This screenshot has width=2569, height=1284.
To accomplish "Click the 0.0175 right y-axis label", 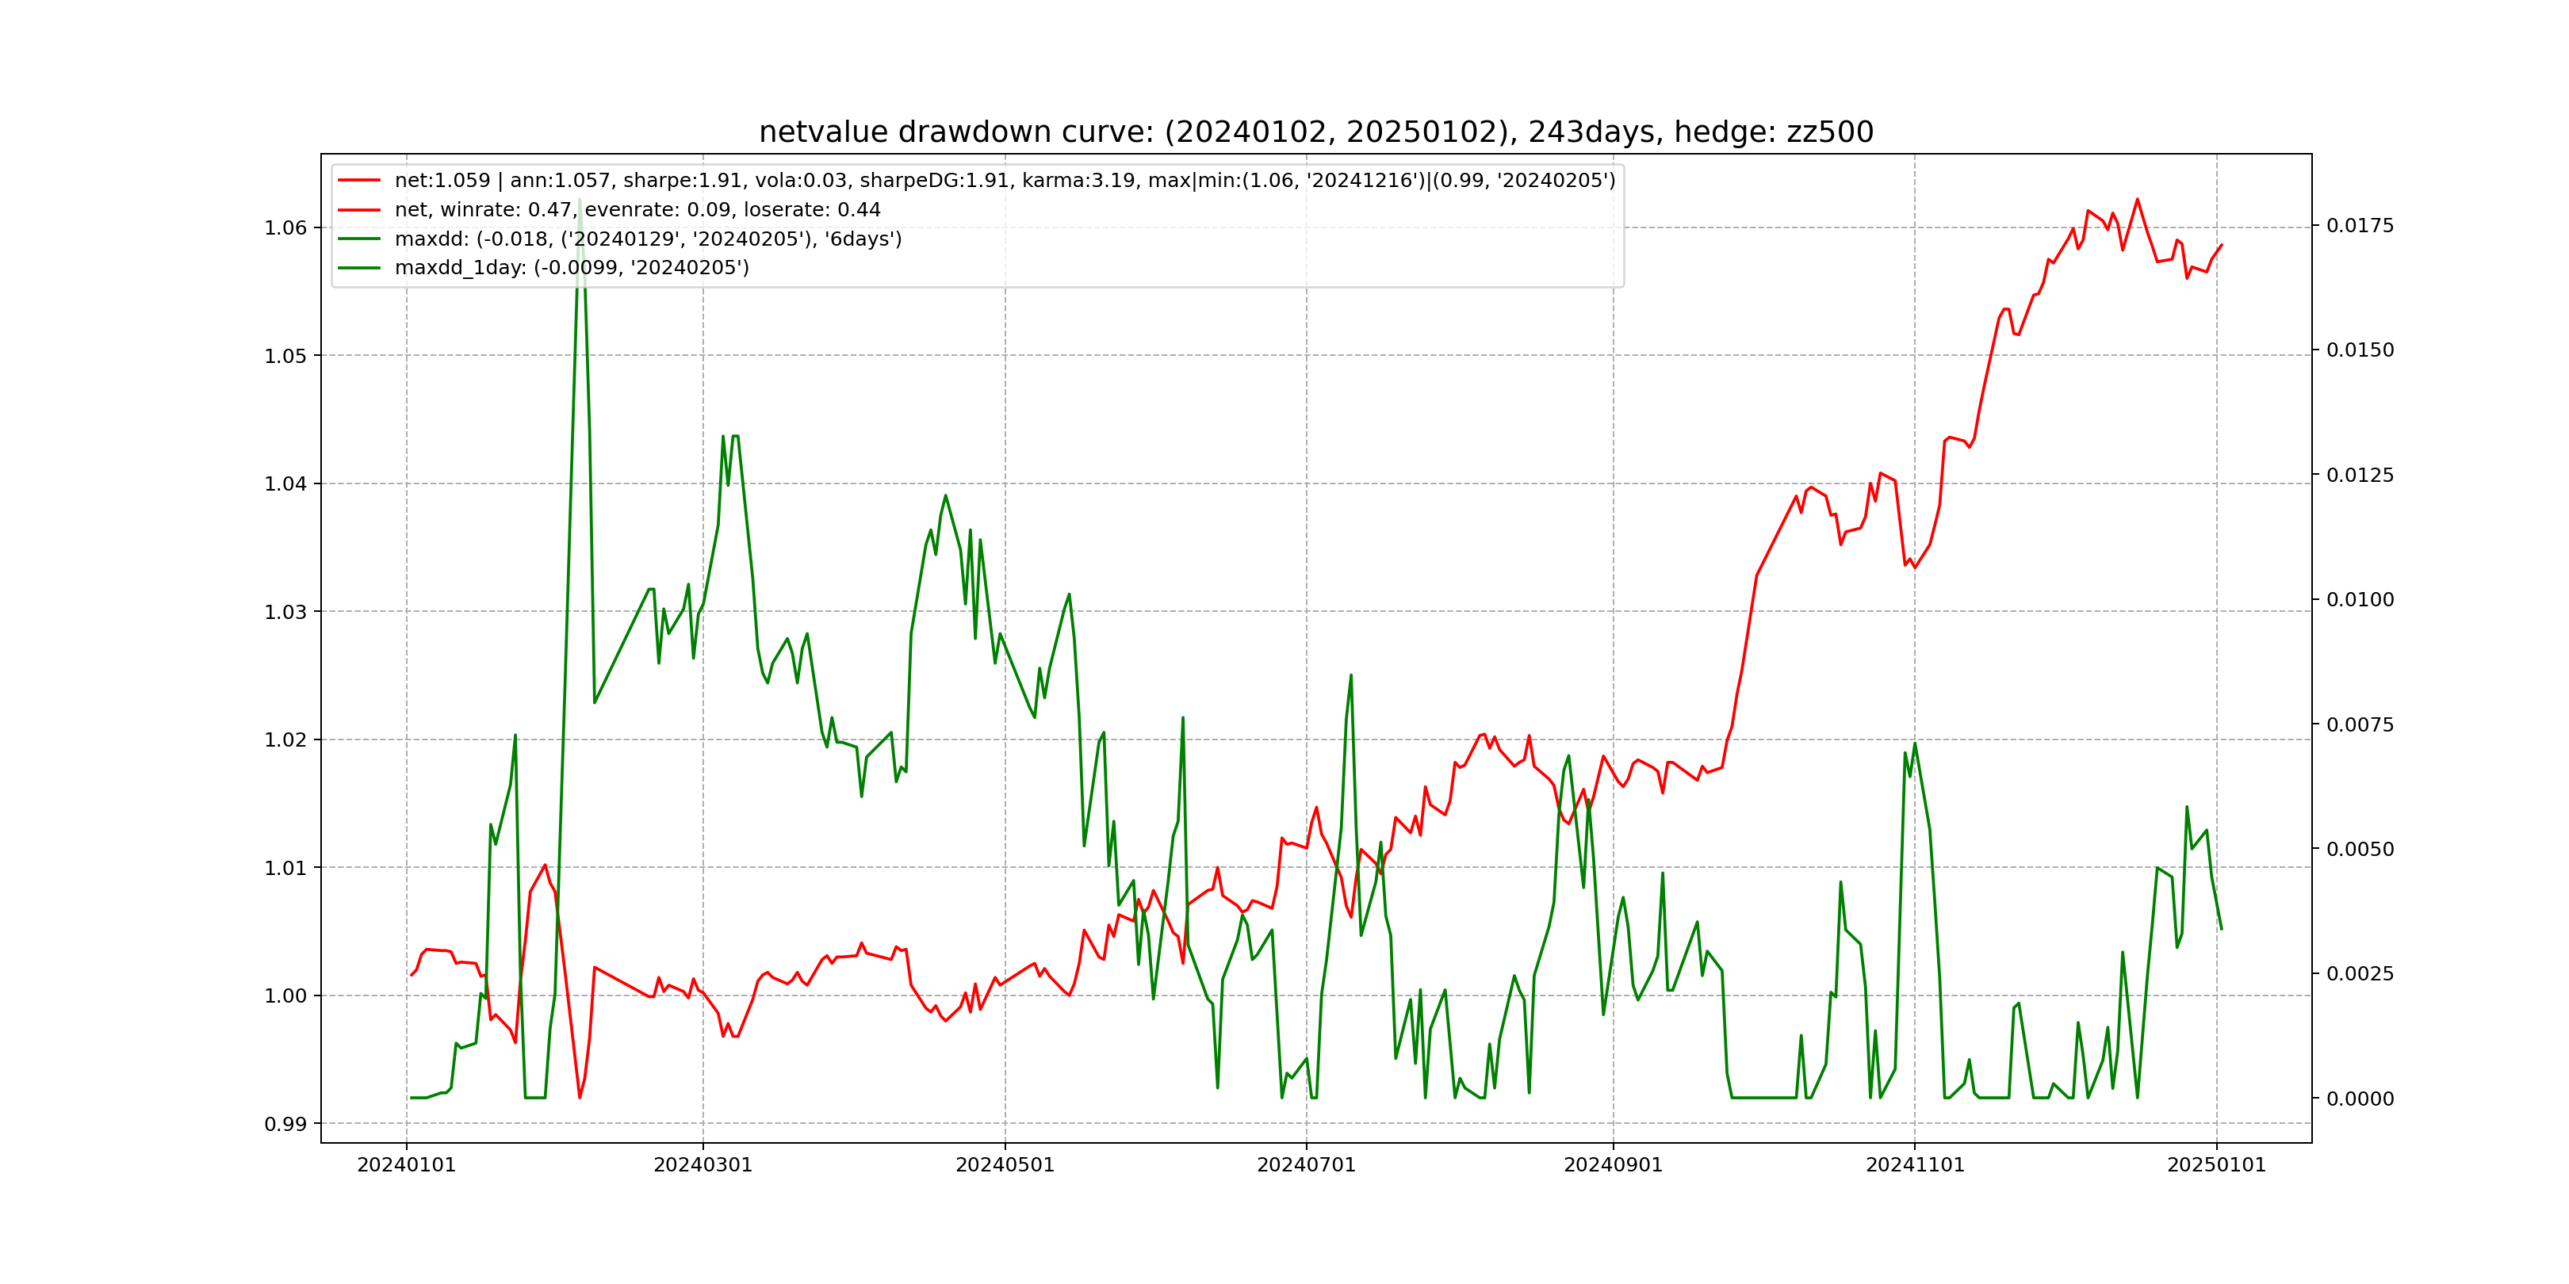I will coord(2360,227).
